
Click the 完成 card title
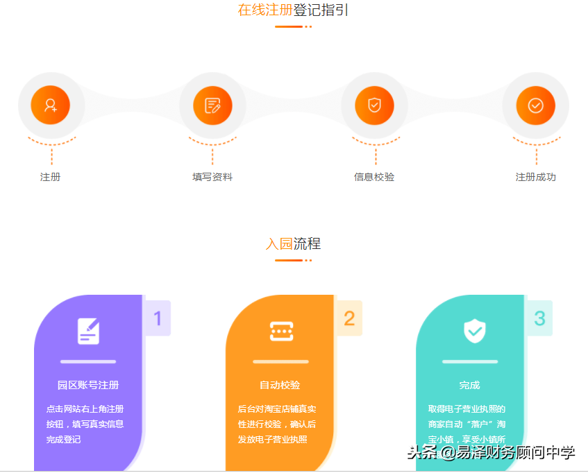point(469,385)
